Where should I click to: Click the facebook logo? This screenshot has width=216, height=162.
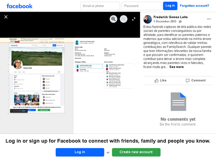pyautogui.click(x=19, y=6)
